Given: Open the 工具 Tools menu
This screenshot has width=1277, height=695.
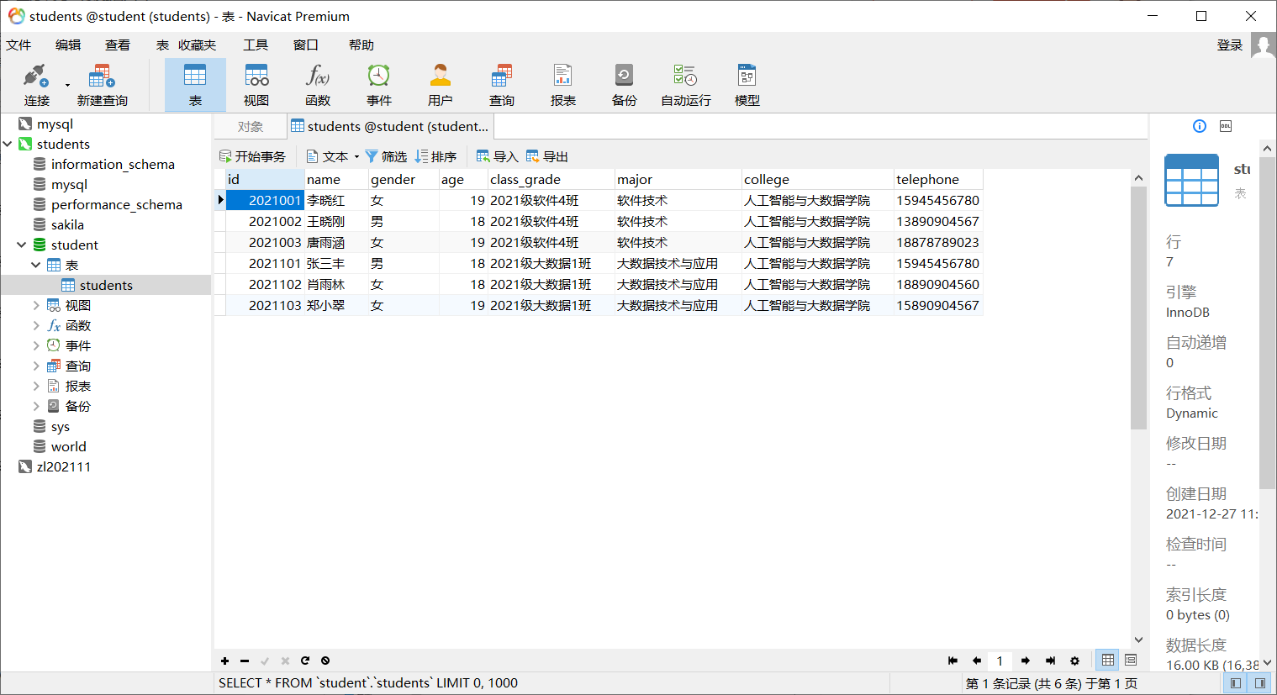Looking at the screenshot, I should tap(256, 45).
